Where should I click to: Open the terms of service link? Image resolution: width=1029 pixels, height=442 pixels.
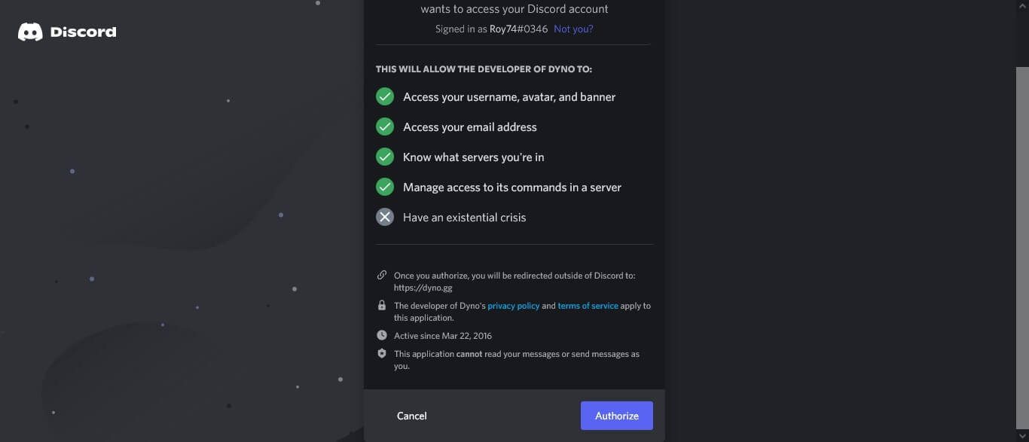[588, 306]
